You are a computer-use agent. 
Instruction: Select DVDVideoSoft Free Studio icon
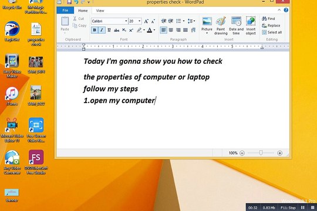(x=36, y=162)
